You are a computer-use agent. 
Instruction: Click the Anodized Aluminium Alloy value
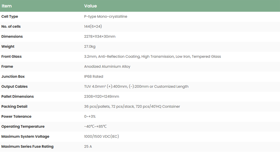click(x=107, y=66)
